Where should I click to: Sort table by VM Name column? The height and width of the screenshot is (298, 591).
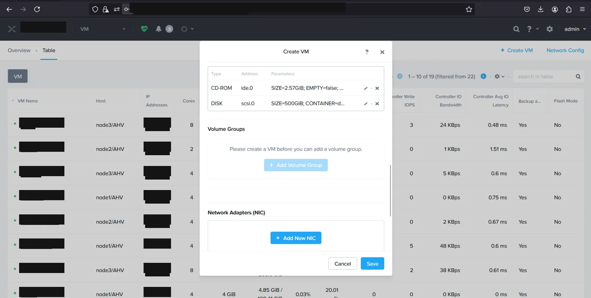coord(28,101)
